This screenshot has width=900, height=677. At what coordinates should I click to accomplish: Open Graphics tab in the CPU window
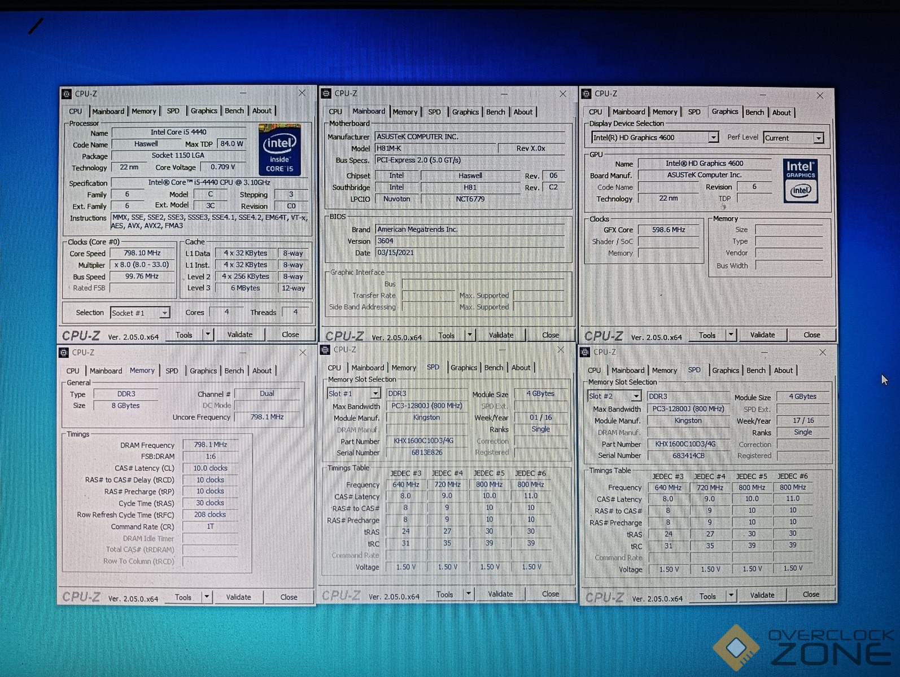[x=204, y=111]
